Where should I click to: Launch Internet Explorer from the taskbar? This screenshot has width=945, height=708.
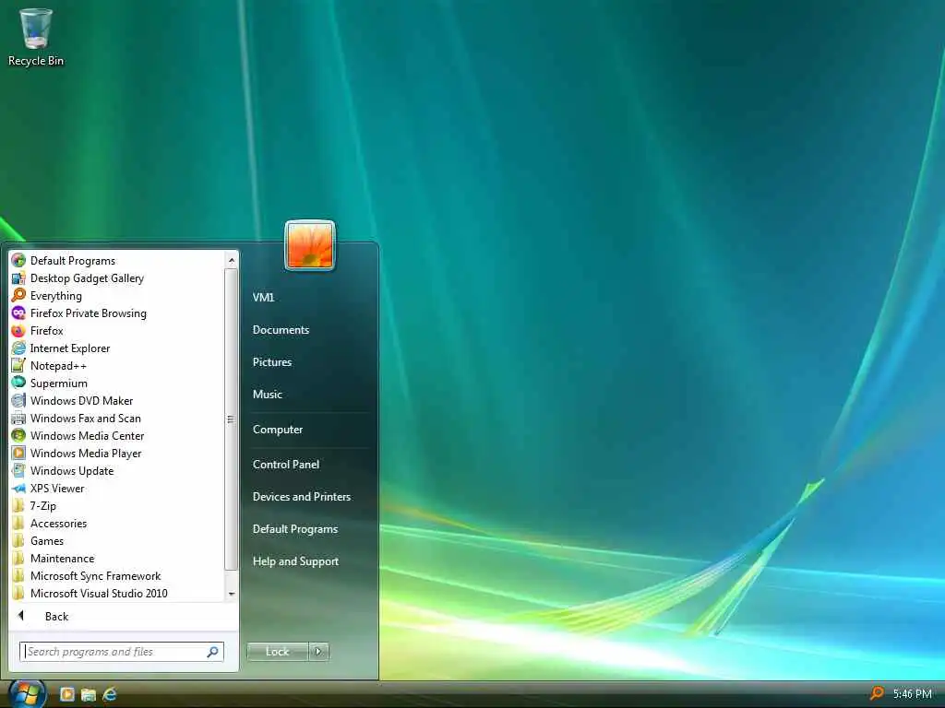(x=110, y=694)
